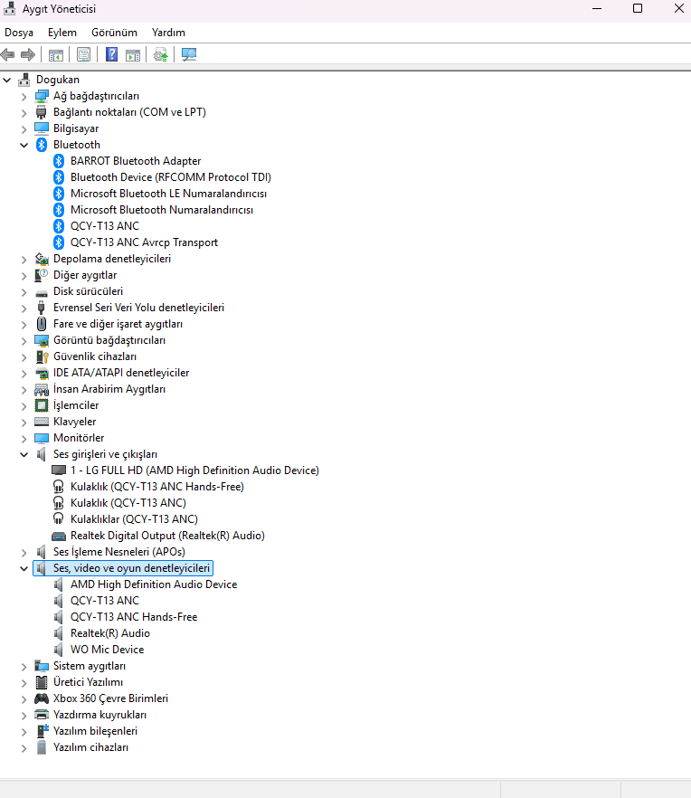
Task: Click the BARROT Bluetooth Adapter icon
Action: pos(59,161)
